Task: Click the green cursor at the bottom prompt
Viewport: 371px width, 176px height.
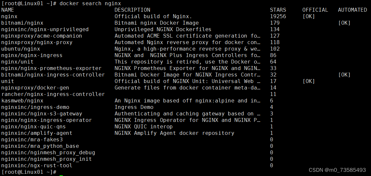Action: (x=61, y=176)
